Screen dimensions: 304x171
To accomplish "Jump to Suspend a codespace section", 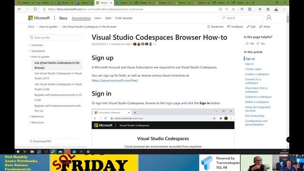I will click(x=258, y=97).
